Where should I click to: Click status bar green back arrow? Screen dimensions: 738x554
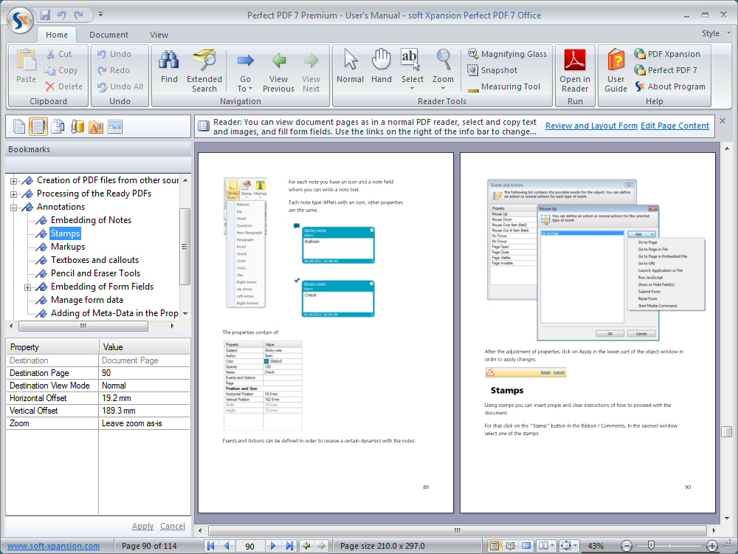point(306,546)
